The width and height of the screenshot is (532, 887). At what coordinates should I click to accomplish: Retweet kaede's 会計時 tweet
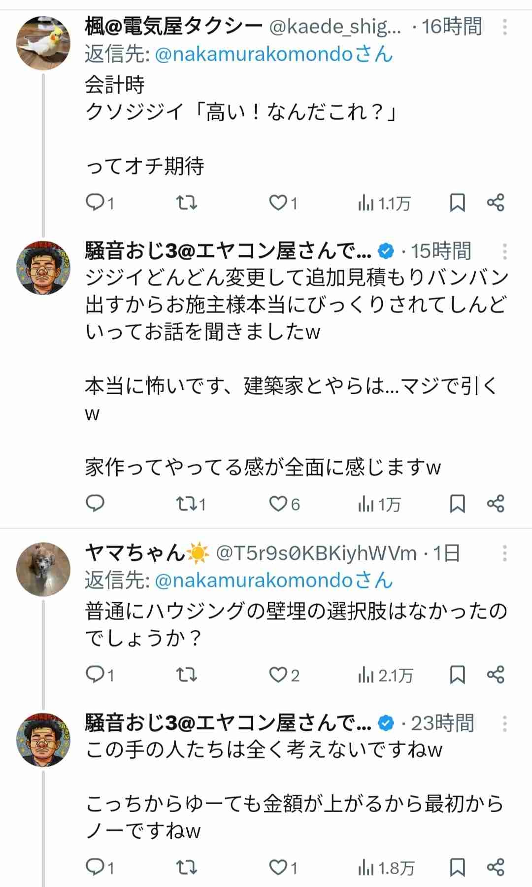tap(187, 203)
